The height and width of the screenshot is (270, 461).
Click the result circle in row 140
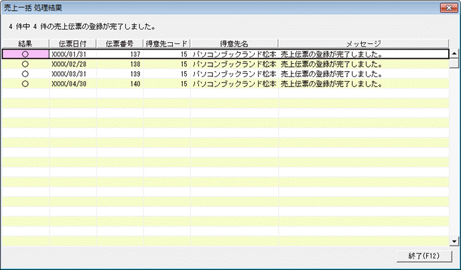coord(25,84)
